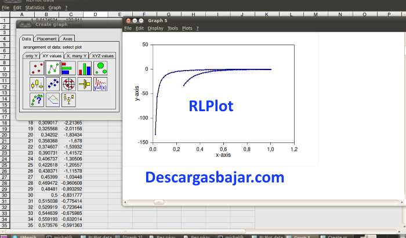Click the 0,6 tick label on x-axis
The image size is (406, 238).
click(223, 149)
